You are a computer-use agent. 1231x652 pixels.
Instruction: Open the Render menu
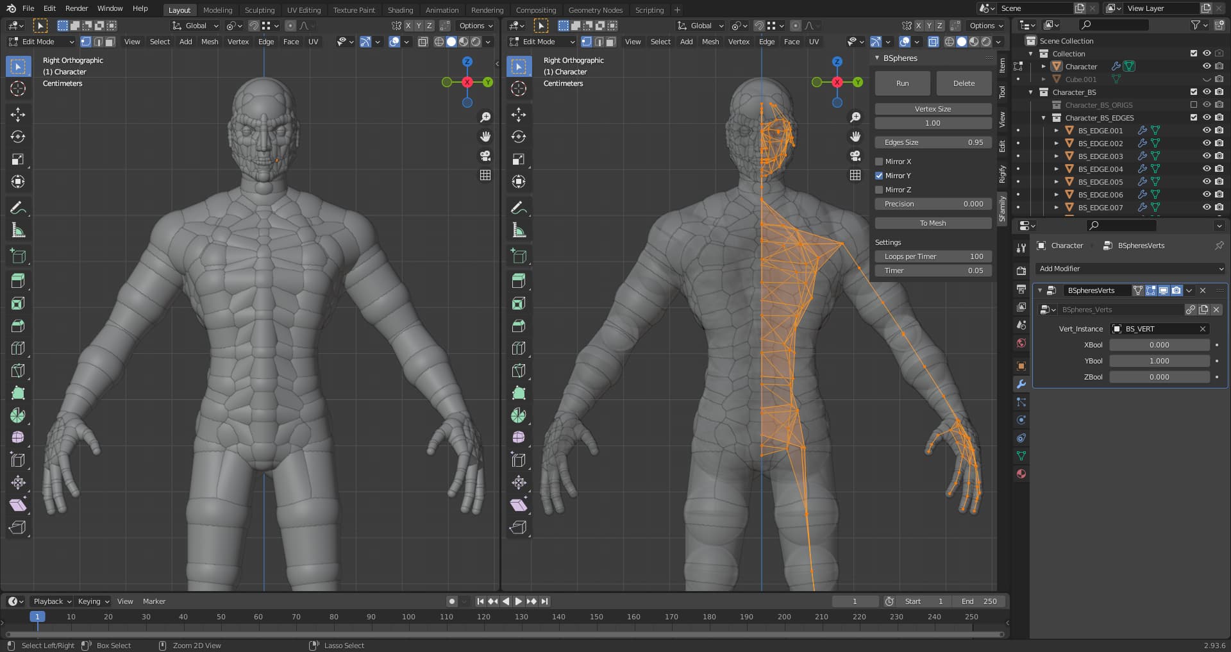pos(76,8)
